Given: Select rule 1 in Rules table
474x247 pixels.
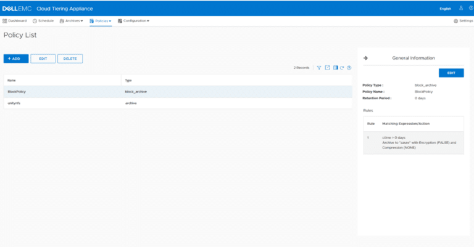Looking at the screenshot, I should [414, 143].
